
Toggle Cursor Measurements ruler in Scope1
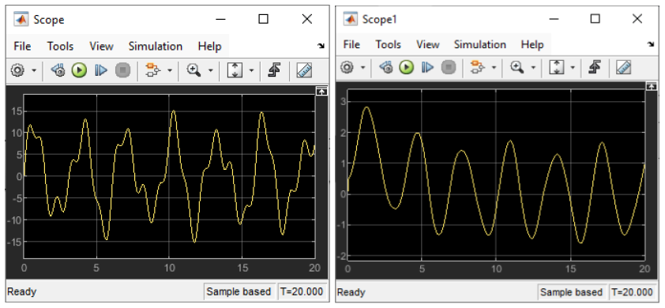tap(623, 67)
